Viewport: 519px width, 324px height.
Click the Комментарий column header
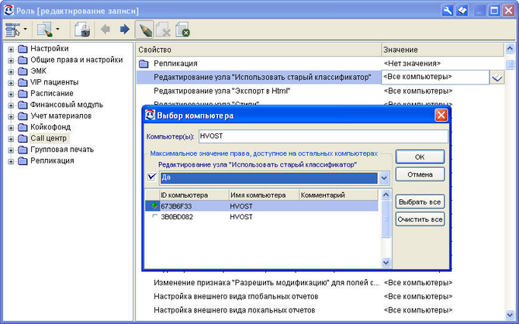338,195
